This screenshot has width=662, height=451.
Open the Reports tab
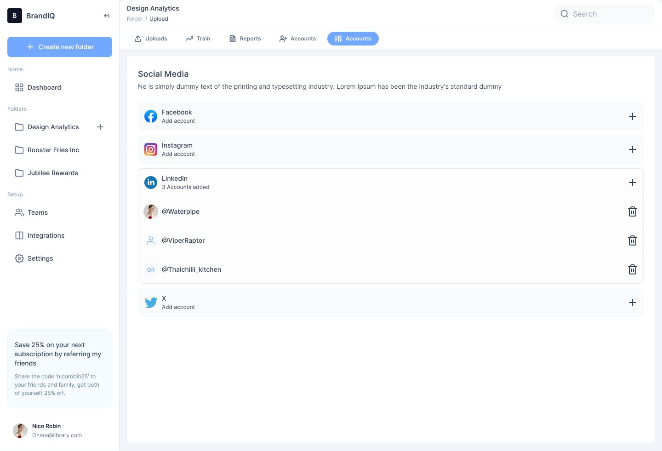tap(245, 39)
